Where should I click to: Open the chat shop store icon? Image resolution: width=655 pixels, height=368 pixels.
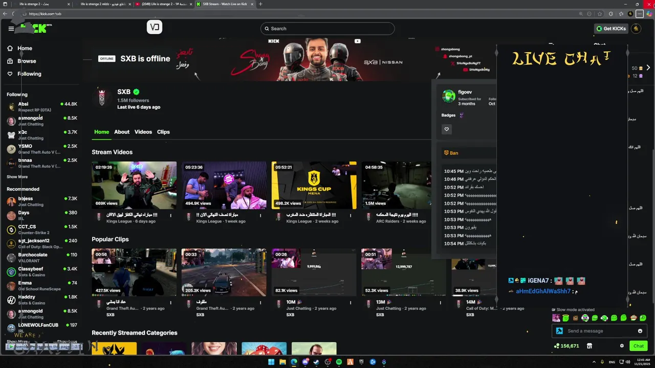pyautogui.click(x=589, y=346)
